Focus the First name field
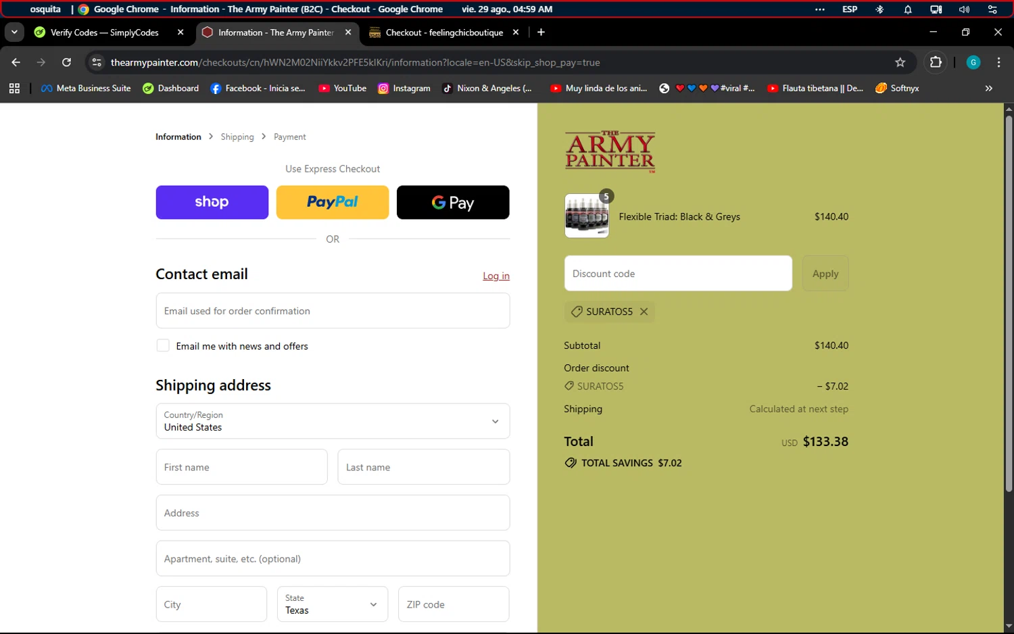 (x=241, y=467)
